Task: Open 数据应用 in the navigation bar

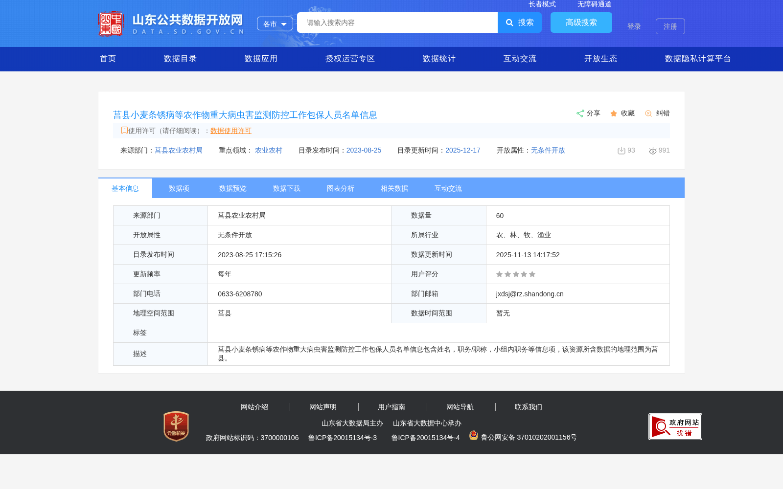Action: [261, 59]
